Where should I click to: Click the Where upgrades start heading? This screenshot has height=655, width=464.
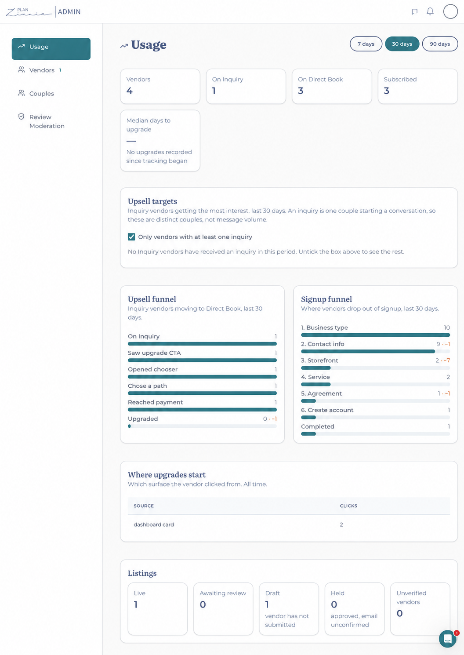pos(167,475)
